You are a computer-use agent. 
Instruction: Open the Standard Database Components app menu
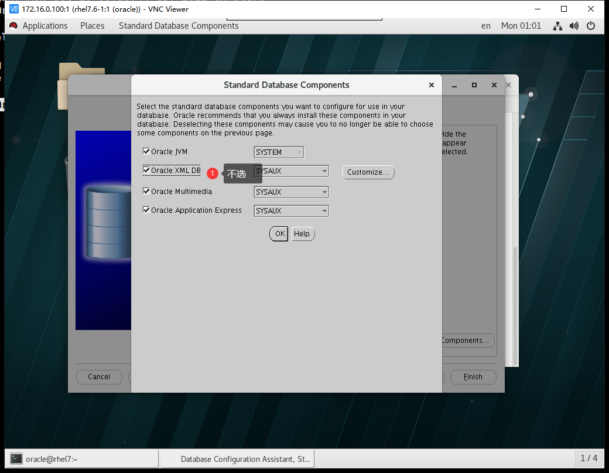(179, 26)
